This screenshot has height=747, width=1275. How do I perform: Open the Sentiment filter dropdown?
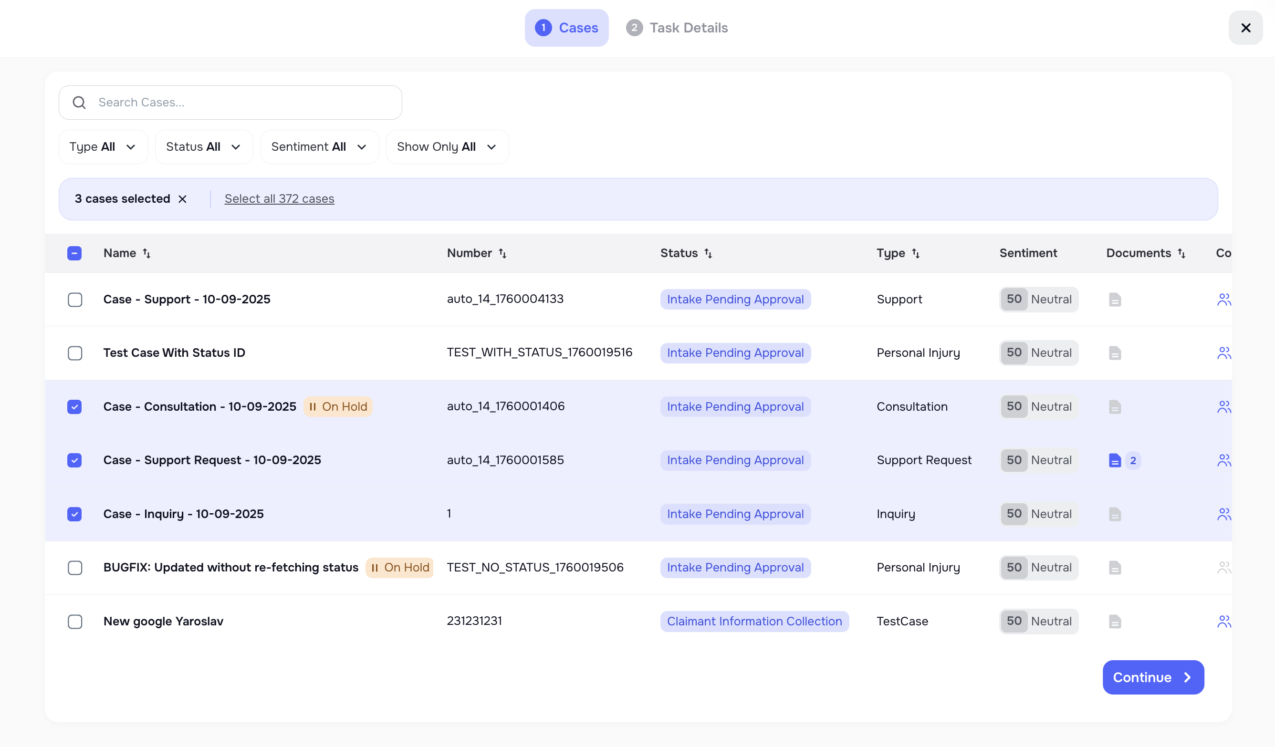point(319,146)
